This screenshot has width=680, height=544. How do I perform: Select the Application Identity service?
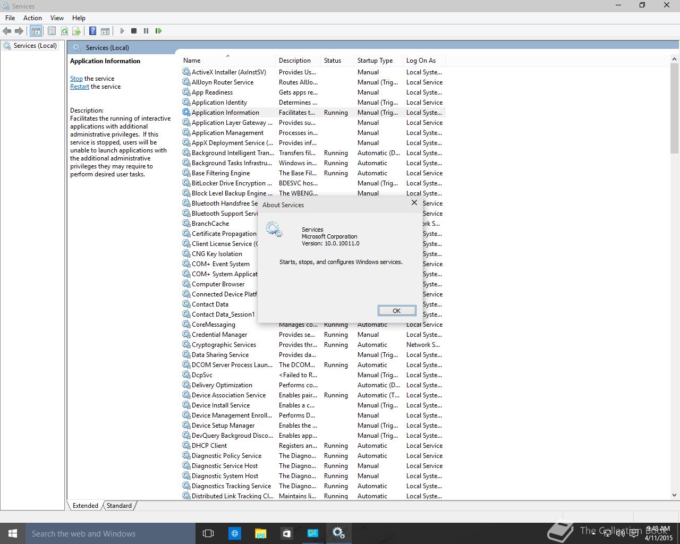pyautogui.click(x=313, y=103)
